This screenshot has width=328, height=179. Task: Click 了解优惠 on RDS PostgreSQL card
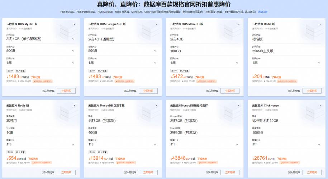117,77
